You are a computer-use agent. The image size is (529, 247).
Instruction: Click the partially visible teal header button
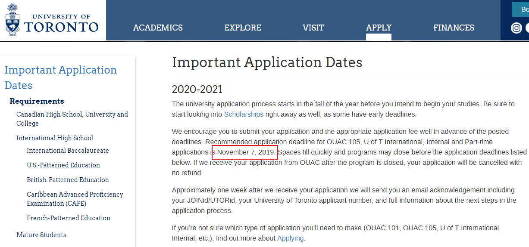520,9
